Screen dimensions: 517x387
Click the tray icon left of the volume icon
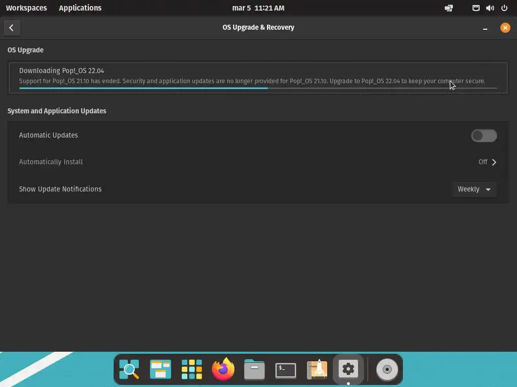point(476,8)
